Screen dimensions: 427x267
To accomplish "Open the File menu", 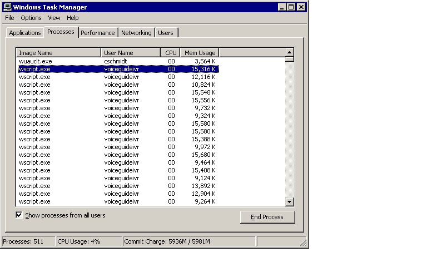I will 9,18.
